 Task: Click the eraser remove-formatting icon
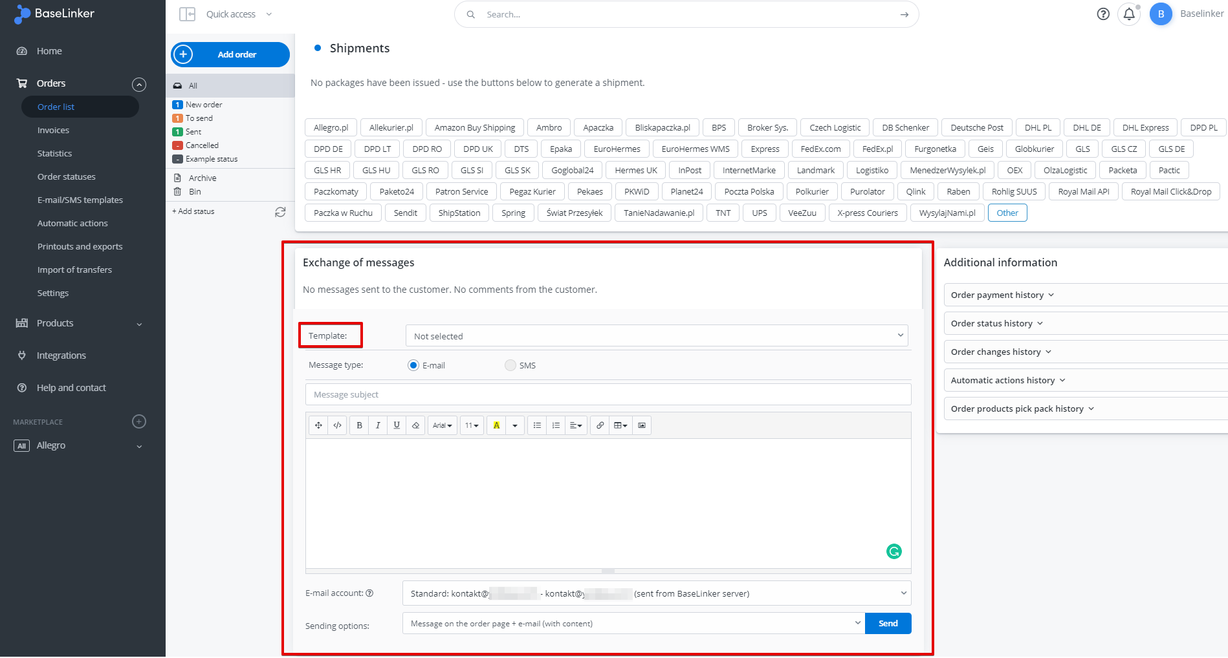(415, 425)
